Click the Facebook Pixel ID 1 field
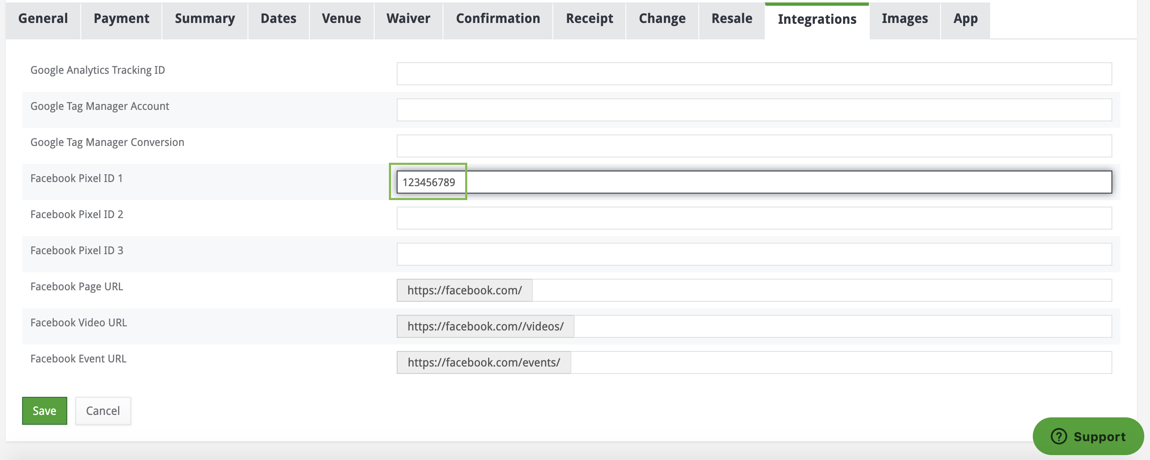 754,182
